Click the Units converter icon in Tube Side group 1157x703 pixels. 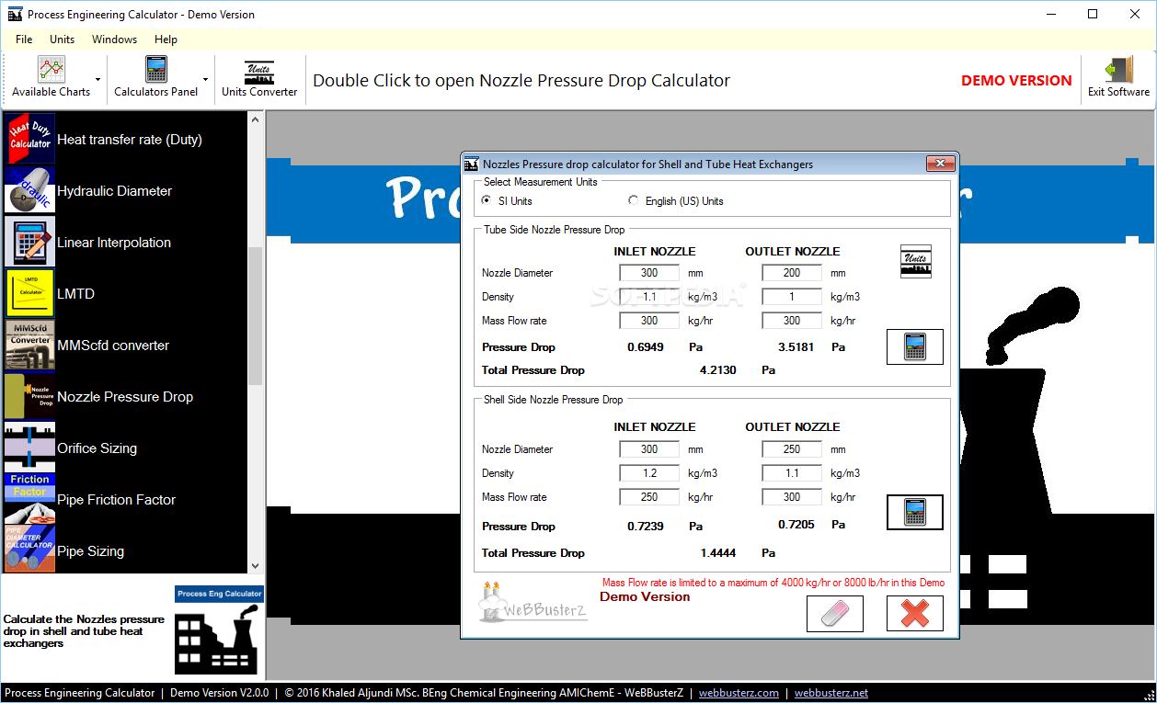(x=915, y=261)
